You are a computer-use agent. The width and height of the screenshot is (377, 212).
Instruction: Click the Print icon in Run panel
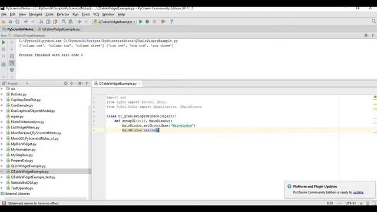[12, 69]
